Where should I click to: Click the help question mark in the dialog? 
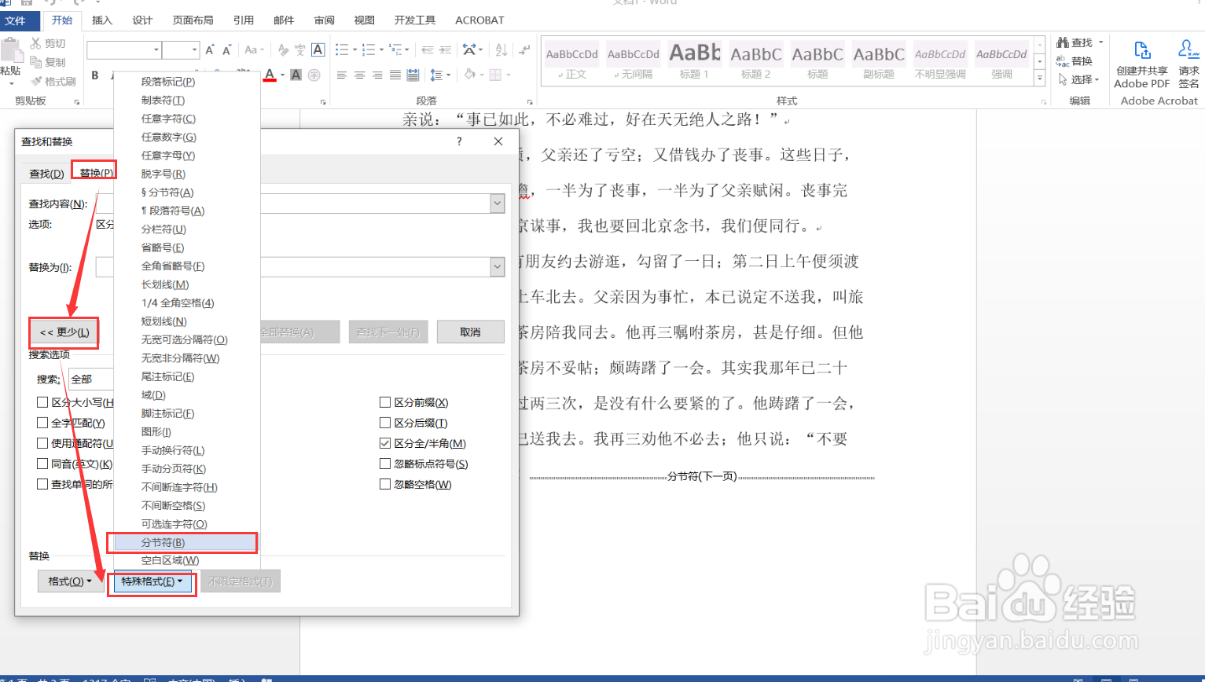click(x=459, y=141)
